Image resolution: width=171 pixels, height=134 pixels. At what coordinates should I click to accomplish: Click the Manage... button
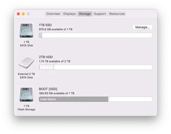coord(142,27)
